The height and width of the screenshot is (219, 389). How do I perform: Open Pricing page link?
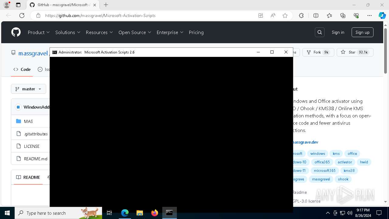click(x=196, y=32)
